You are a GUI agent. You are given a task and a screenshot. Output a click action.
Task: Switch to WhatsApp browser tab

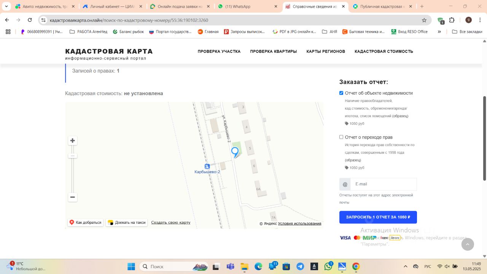(x=247, y=6)
